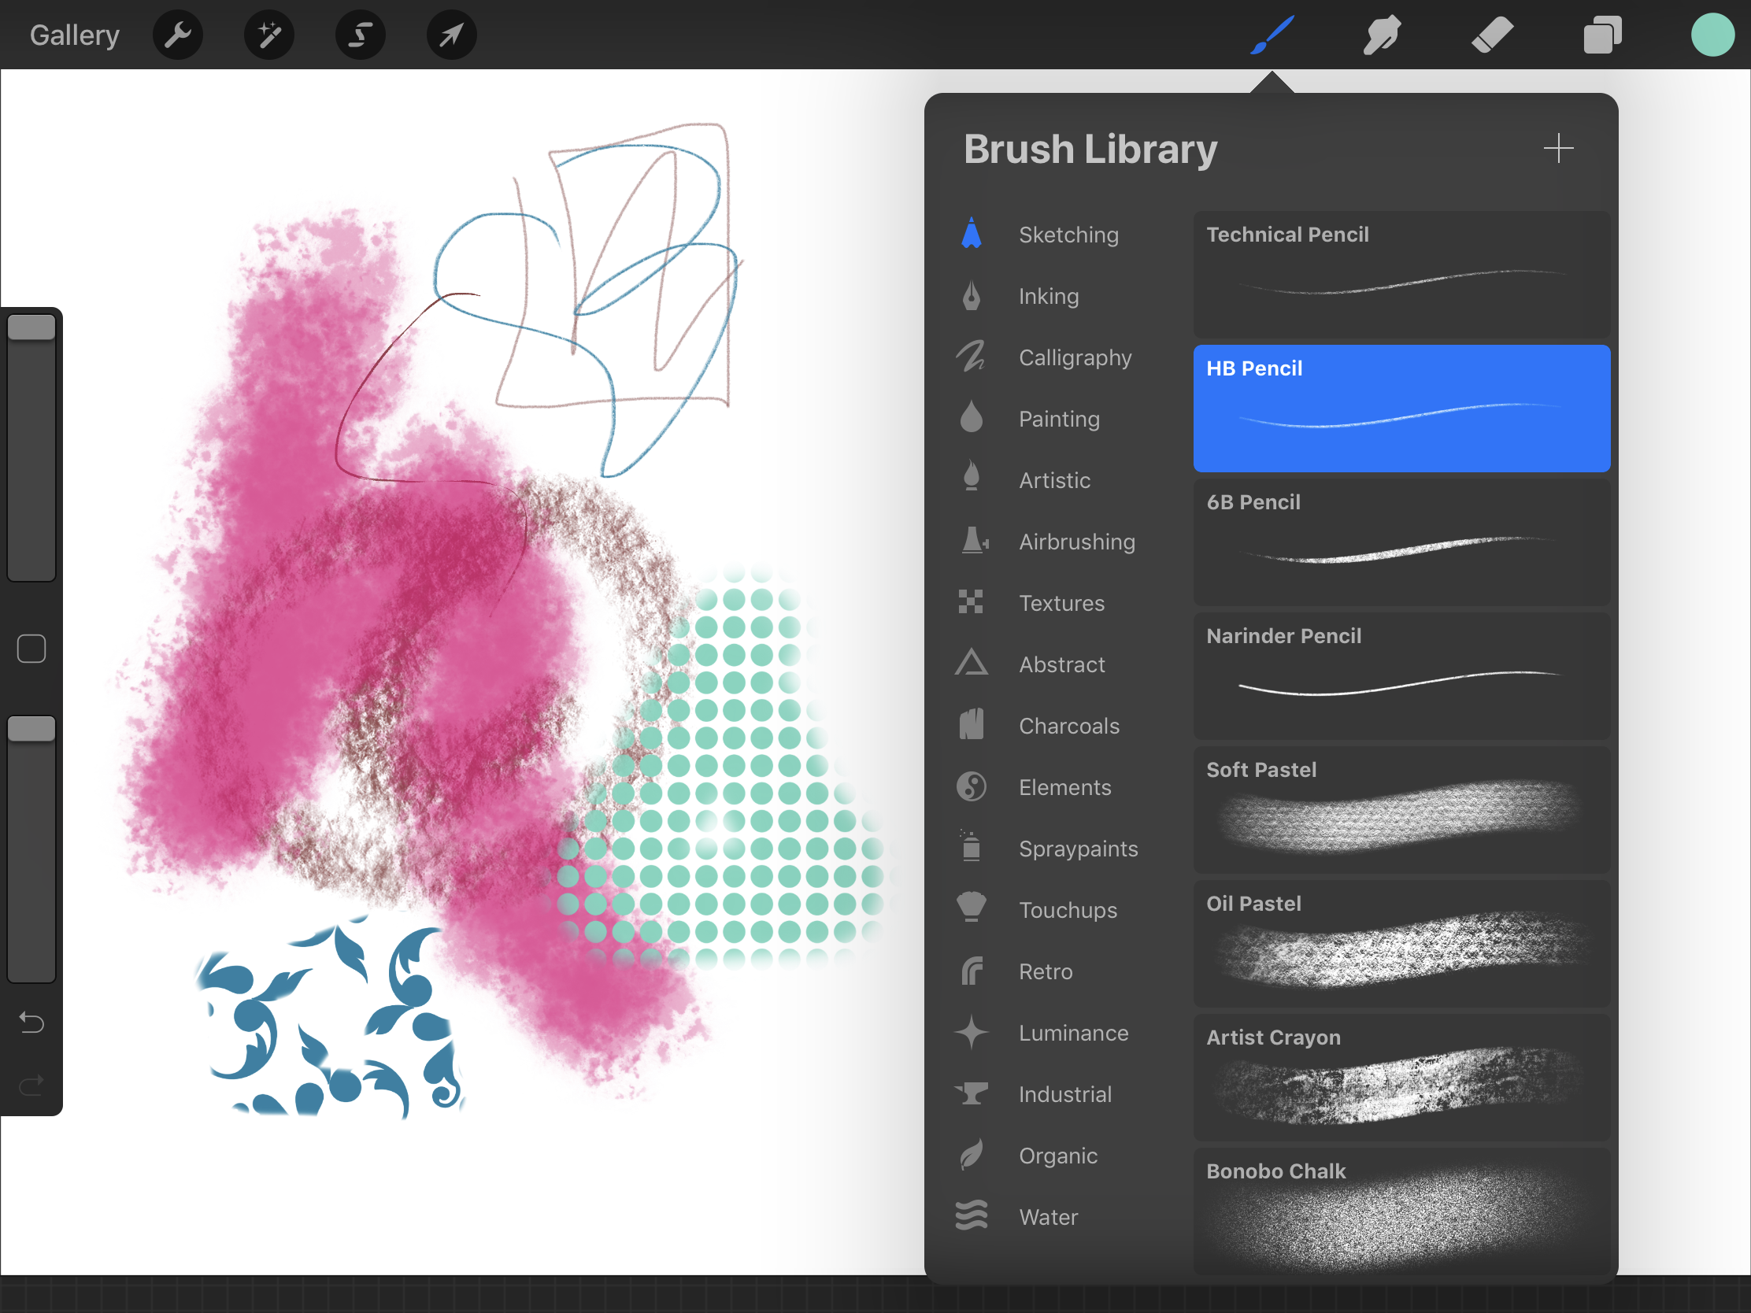This screenshot has height=1313, width=1751.
Task: Return to the Gallery
Action: click(x=75, y=35)
